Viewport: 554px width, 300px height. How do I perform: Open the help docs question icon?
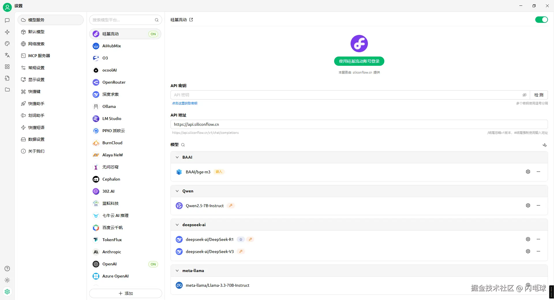point(7,269)
